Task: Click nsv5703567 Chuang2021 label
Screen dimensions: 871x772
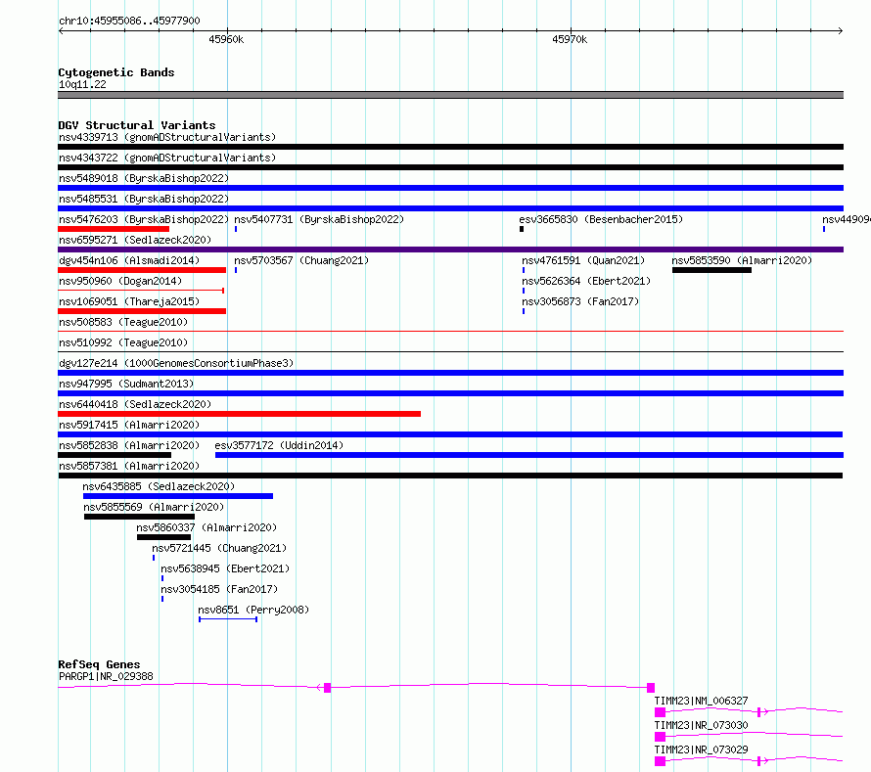Action: tap(301, 260)
